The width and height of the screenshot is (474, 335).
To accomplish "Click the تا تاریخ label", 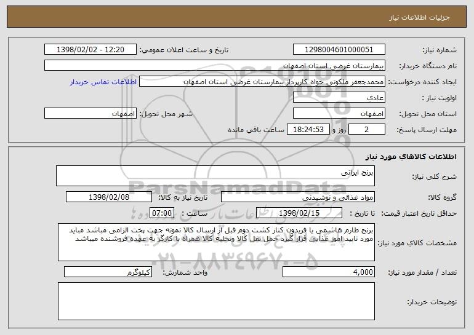I will click(x=362, y=213).
